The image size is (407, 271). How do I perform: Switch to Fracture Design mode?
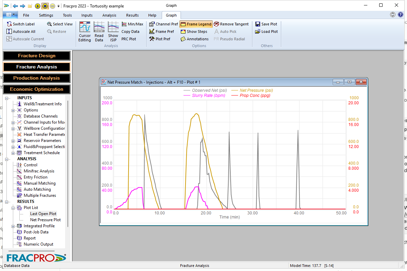click(x=37, y=56)
